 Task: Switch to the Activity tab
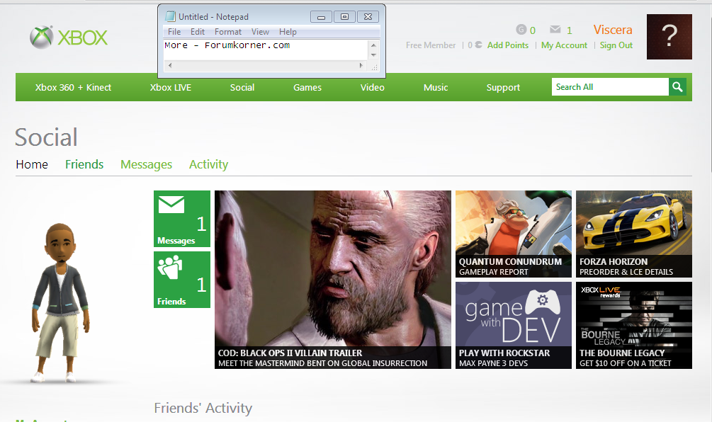tap(208, 164)
